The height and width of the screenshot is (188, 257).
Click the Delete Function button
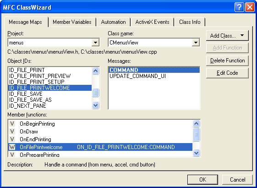click(227, 61)
